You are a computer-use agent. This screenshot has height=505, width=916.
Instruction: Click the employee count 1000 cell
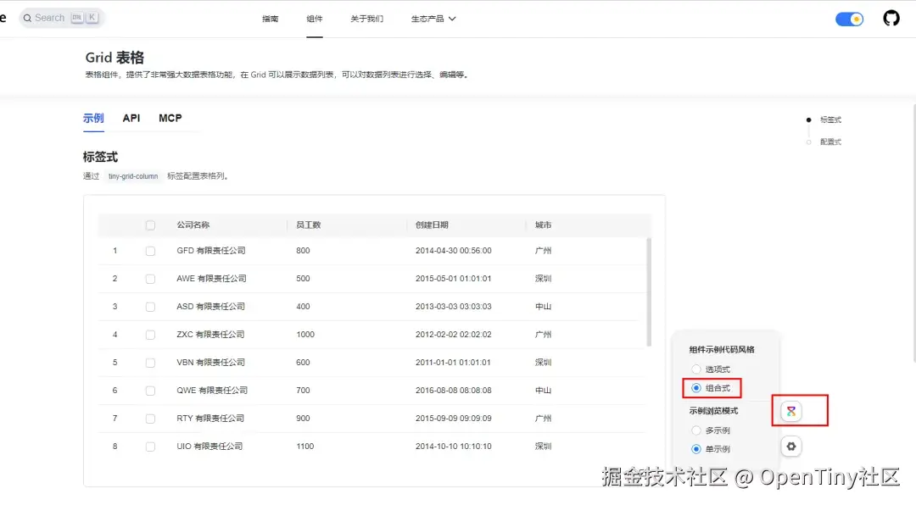tap(305, 335)
